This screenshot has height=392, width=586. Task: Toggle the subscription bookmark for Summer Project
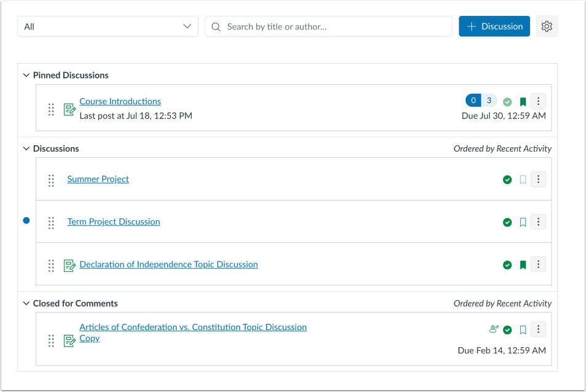[523, 179]
